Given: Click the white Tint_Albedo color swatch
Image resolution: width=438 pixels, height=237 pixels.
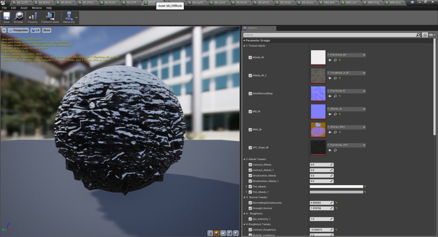Looking at the screenshot, I should (336, 187).
